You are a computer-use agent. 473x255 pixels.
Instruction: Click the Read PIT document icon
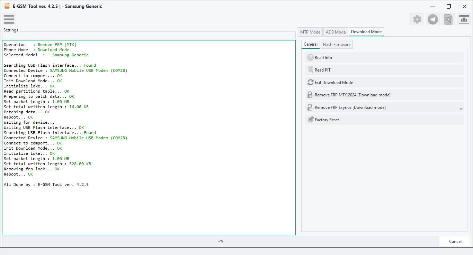[x=311, y=70]
